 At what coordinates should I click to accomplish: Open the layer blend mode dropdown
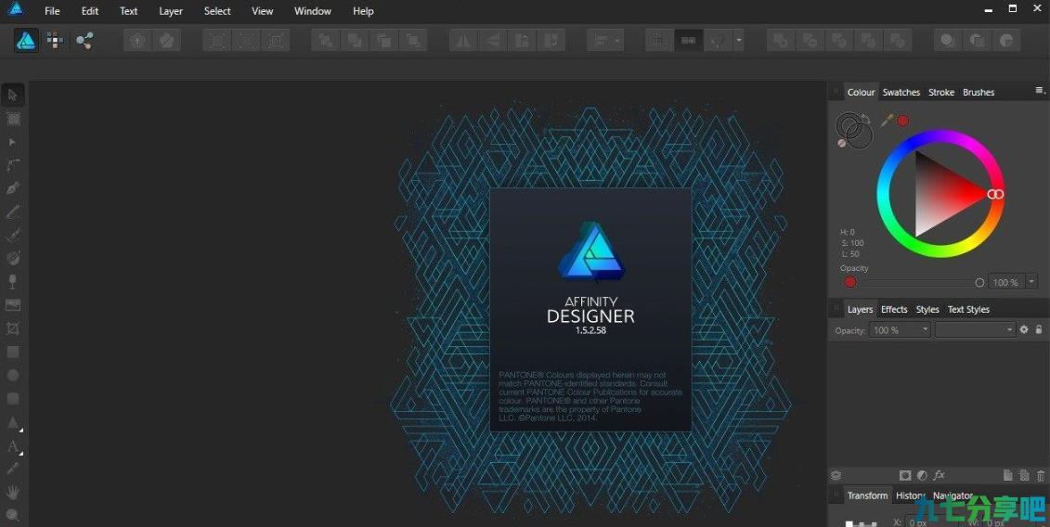pyautogui.click(x=975, y=330)
